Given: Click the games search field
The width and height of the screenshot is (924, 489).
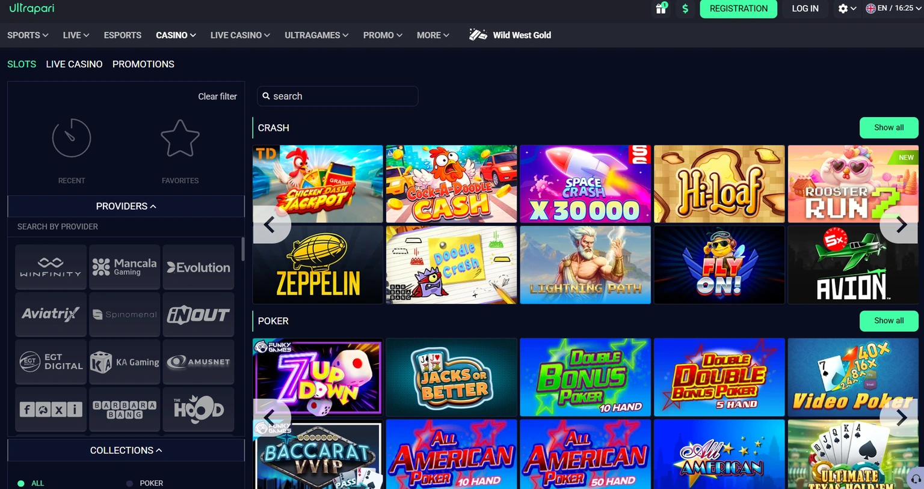Looking at the screenshot, I should coord(337,96).
